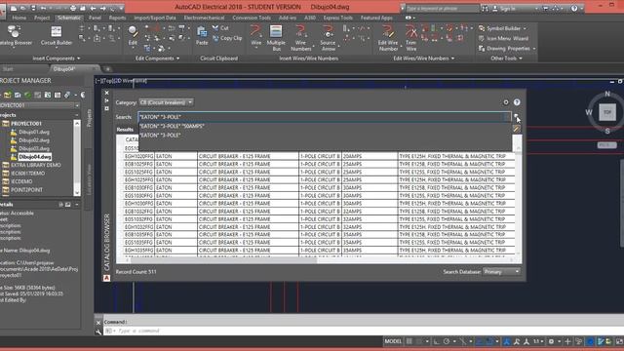Choose the "EATON" "3-POLE" search suggestion
Viewport: 624px width, 351px height.
click(x=160, y=136)
